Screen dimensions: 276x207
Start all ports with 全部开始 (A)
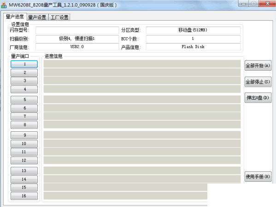pyautogui.click(x=258, y=66)
